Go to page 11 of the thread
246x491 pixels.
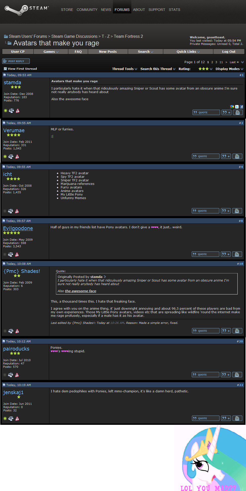(x=221, y=62)
